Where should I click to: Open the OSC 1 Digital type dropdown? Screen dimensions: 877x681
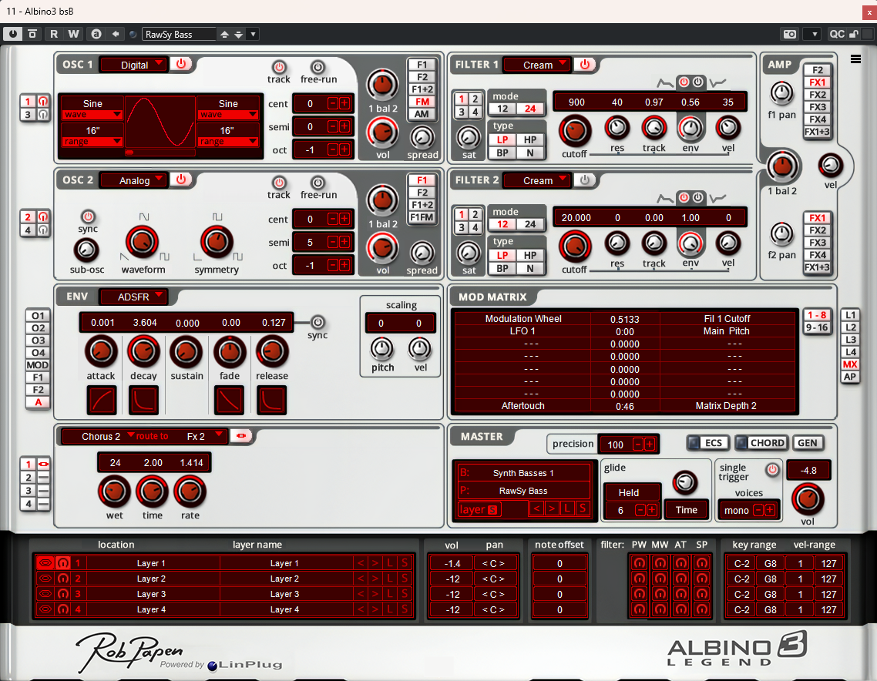tap(134, 65)
